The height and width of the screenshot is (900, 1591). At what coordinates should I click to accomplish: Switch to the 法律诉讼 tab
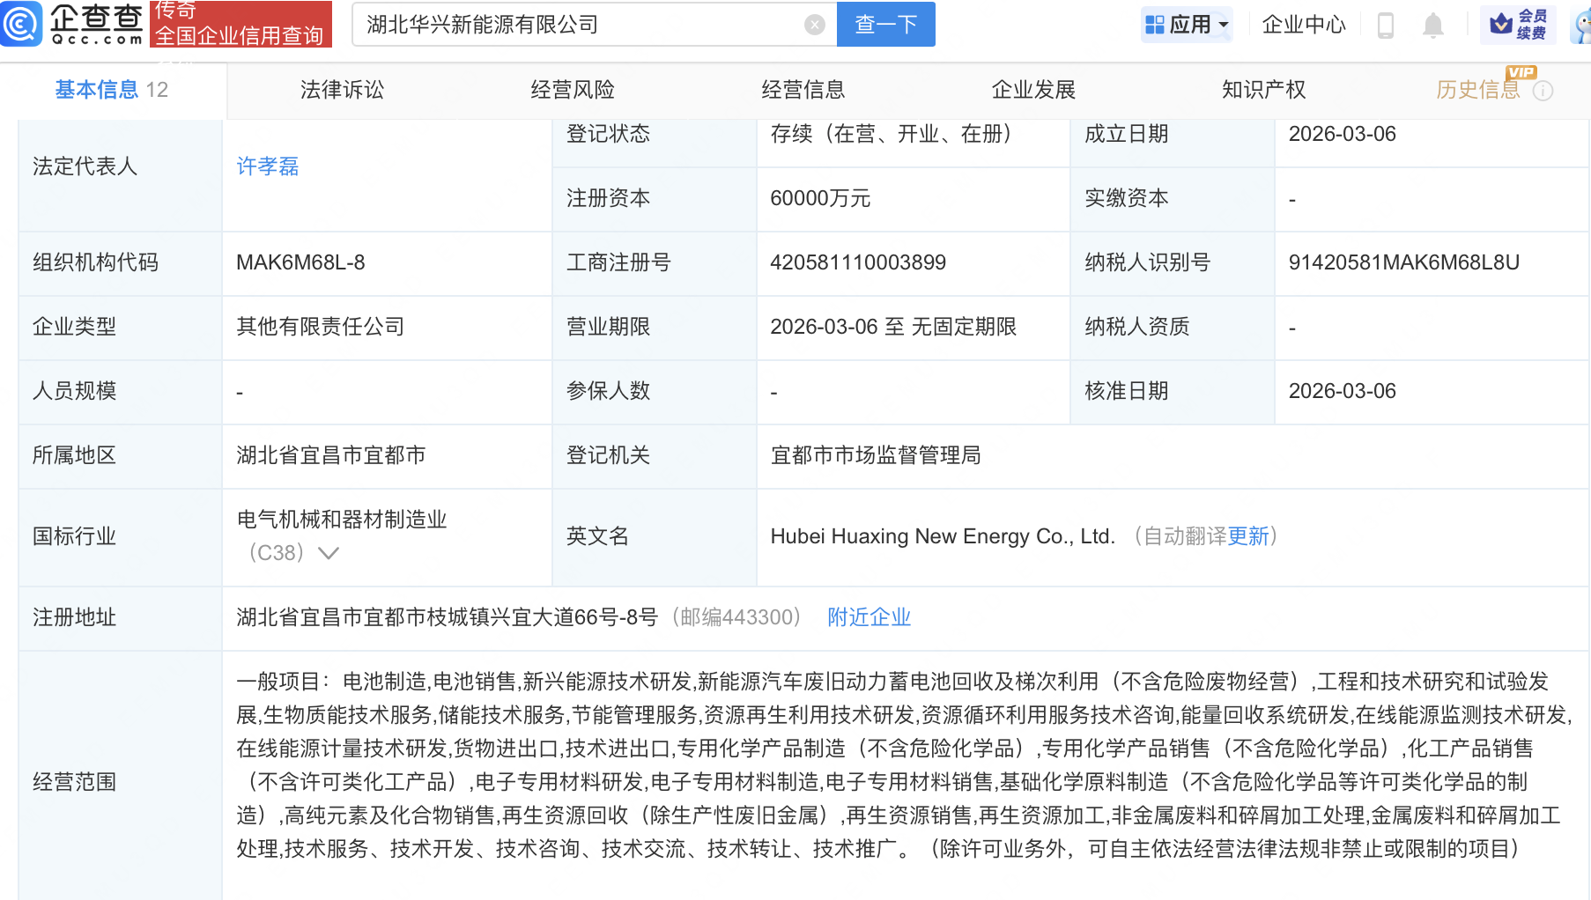pyautogui.click(x=341, y=89)
